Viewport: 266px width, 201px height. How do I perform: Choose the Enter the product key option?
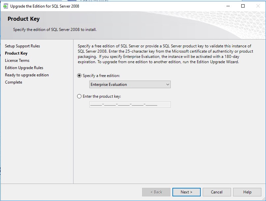click(x=79, y=96)
